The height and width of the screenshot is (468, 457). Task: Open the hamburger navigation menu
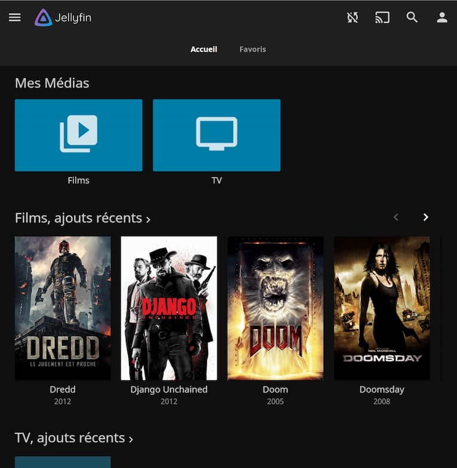coord(15,17)
